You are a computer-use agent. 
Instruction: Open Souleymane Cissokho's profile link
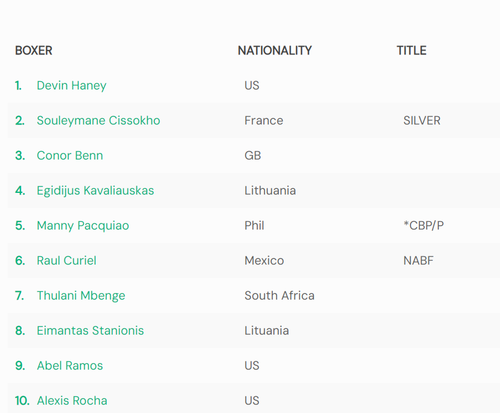click(x=98, y=121)
